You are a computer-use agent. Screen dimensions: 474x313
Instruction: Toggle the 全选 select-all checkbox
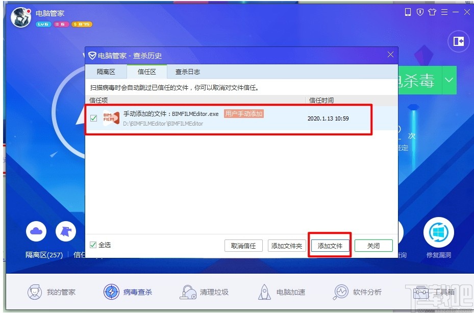point(92,245)
